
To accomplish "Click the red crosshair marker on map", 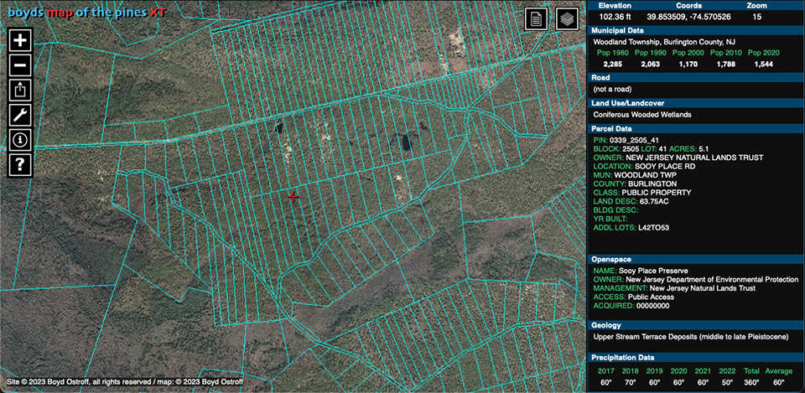I will 293,196.
